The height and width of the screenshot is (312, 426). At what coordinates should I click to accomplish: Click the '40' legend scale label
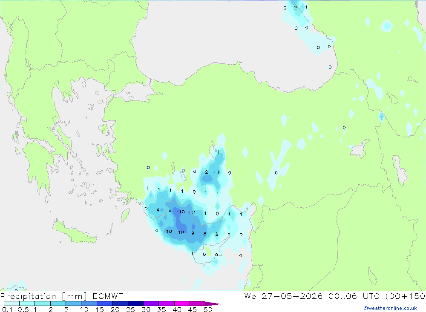177,309
